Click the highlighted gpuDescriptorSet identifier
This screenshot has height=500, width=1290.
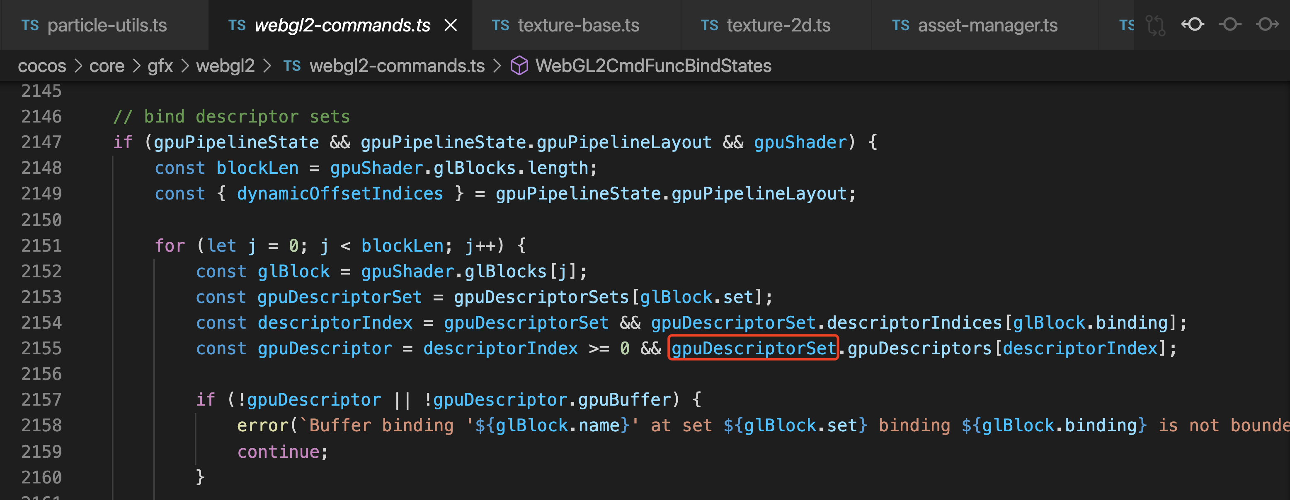[753, 348]
